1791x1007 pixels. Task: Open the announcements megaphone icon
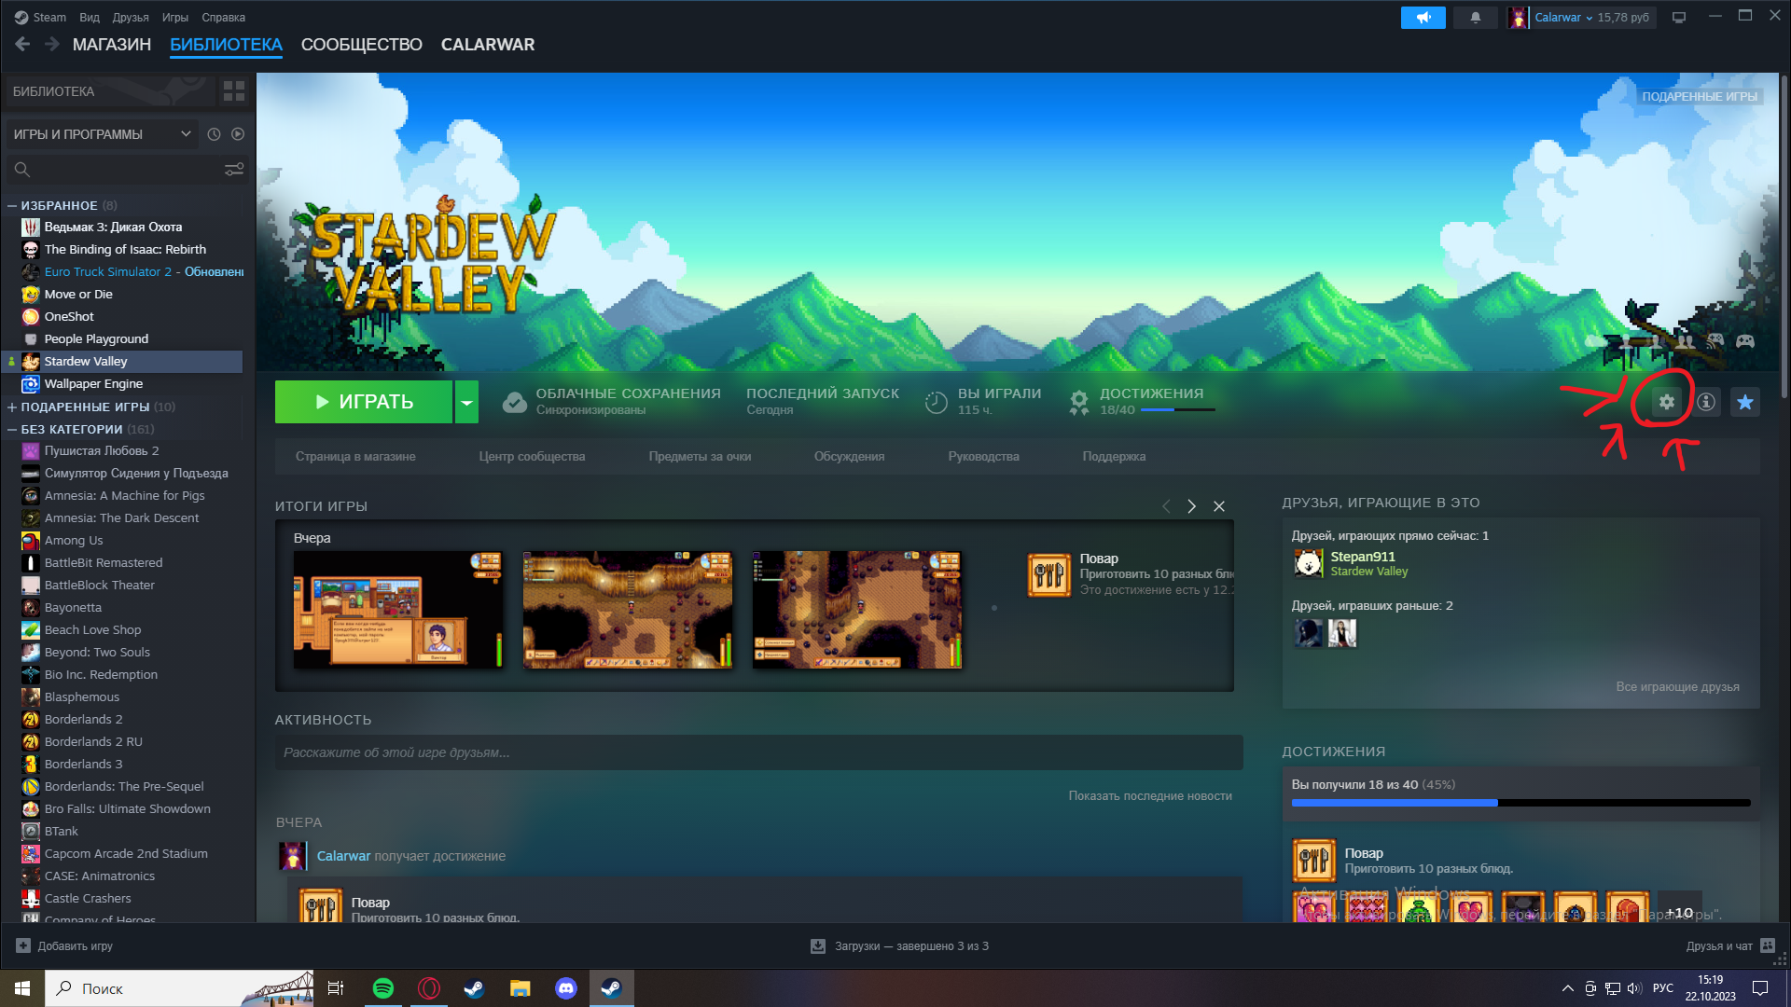[x=1423, y=18]
